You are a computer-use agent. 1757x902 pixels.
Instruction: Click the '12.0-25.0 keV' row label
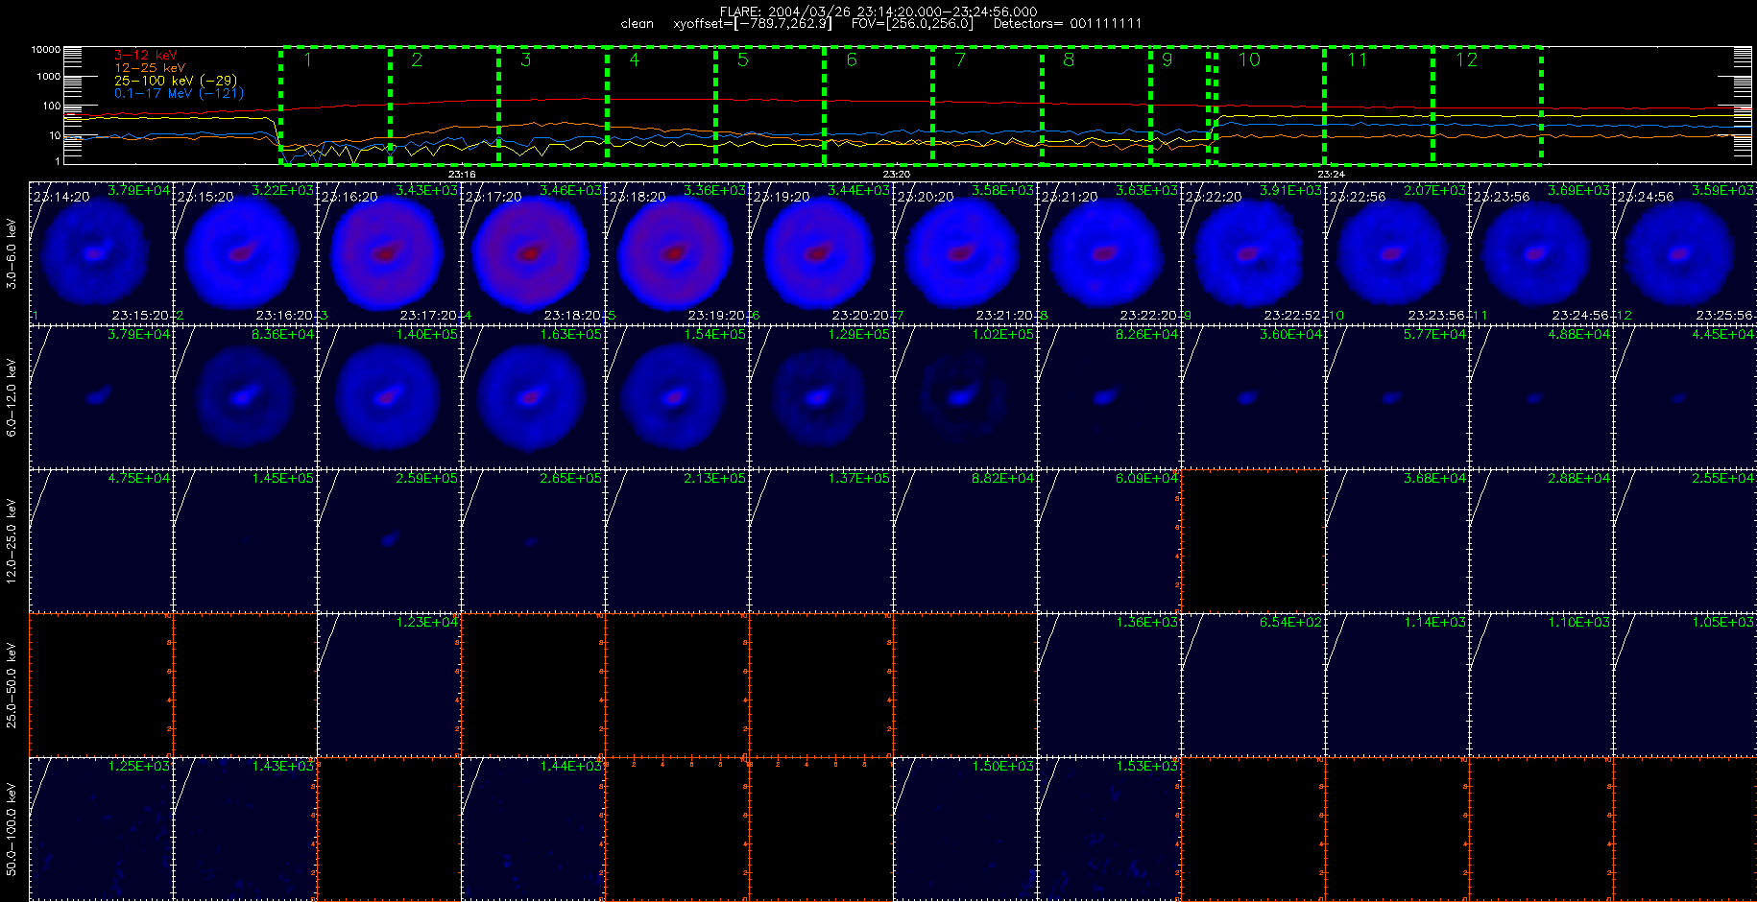[12, 540]
